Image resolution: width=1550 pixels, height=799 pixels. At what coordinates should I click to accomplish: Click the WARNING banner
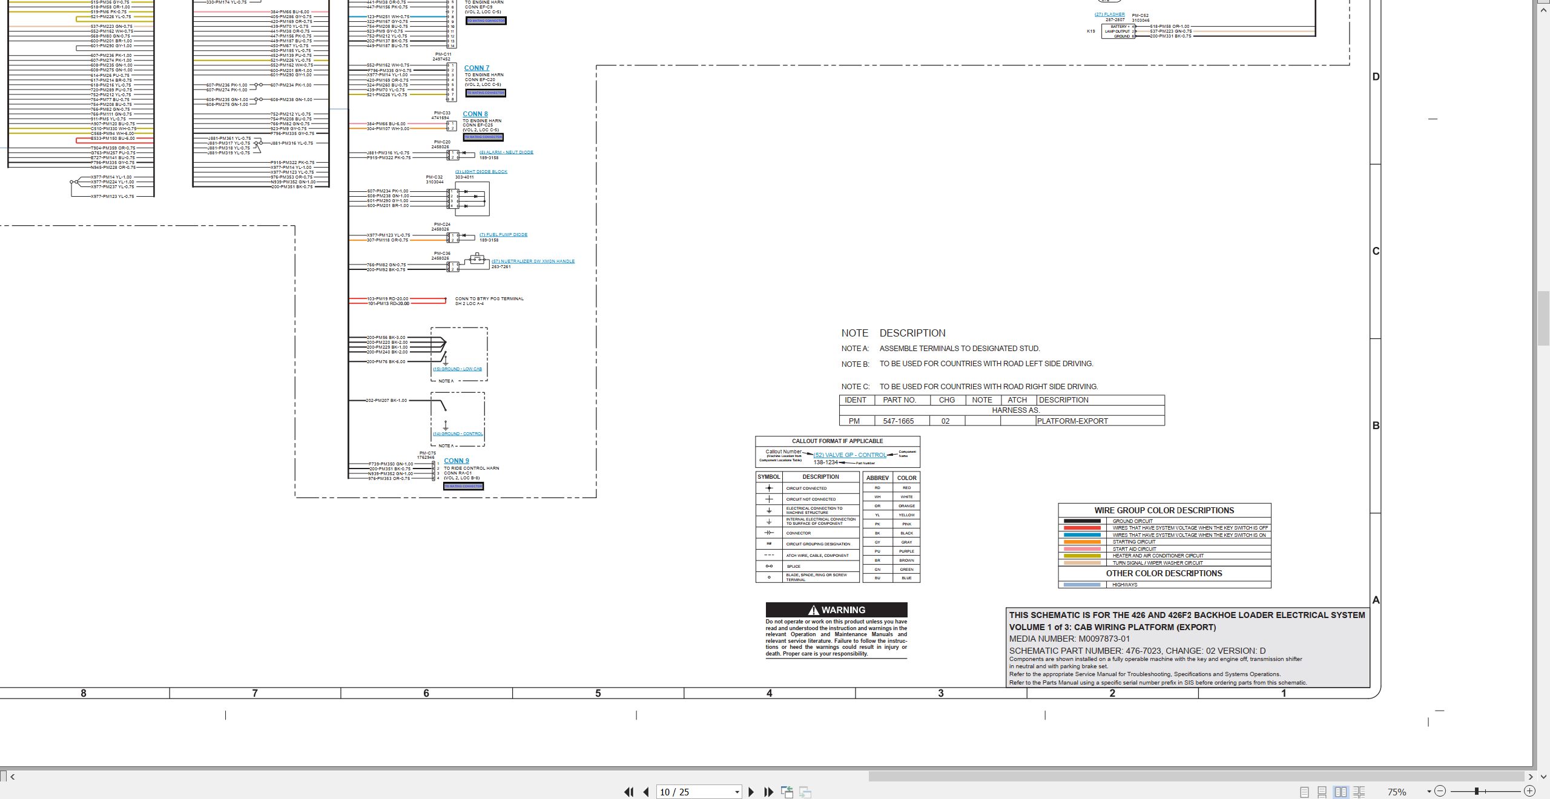pos(836,610)
